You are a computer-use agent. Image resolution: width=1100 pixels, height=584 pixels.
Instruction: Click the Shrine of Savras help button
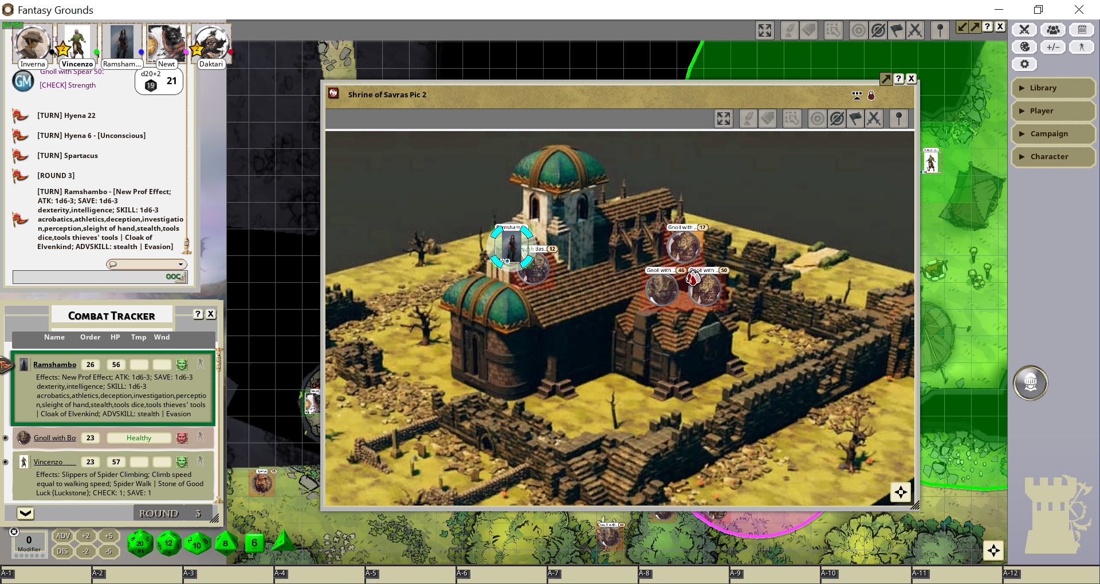click(x=899, y=79)
